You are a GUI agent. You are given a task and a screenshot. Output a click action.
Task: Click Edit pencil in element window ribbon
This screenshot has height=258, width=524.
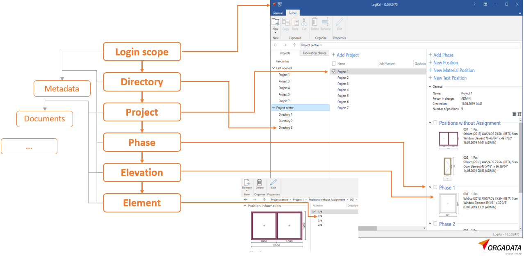click(x=273, y=182)
